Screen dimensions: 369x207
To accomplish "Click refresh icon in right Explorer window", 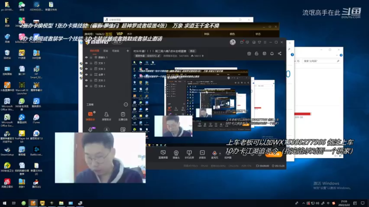I will (298, 61).
